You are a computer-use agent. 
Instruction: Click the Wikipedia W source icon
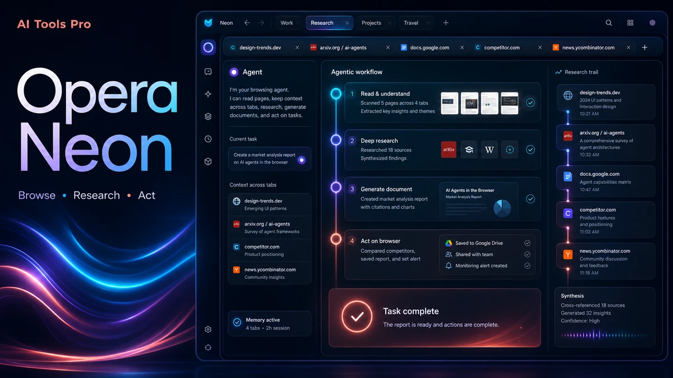[x=489, y=149]
